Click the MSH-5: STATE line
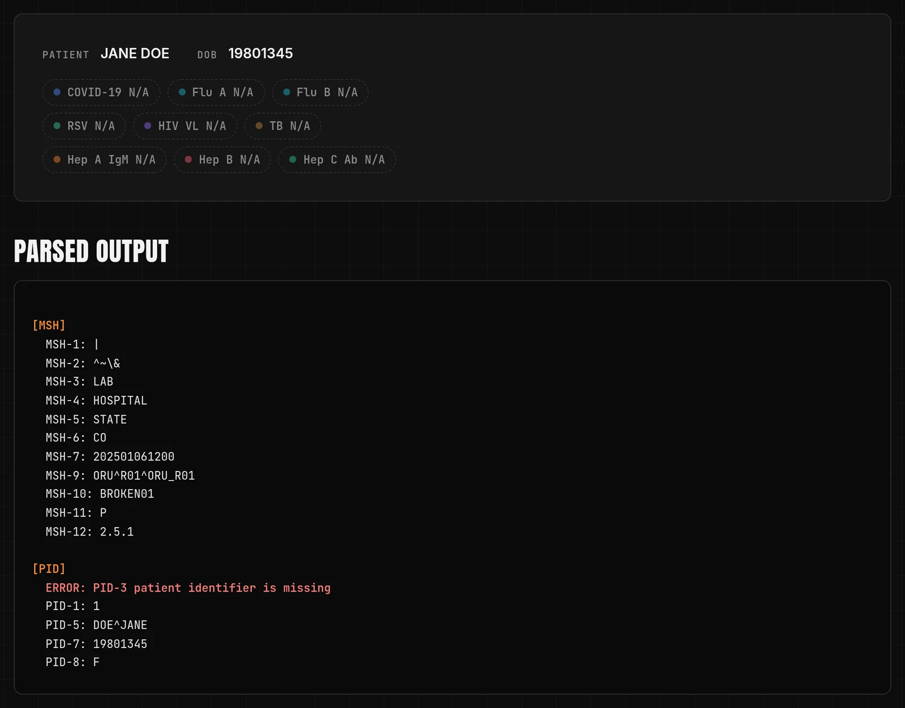 pyautogui.click(x=87, y=420)
